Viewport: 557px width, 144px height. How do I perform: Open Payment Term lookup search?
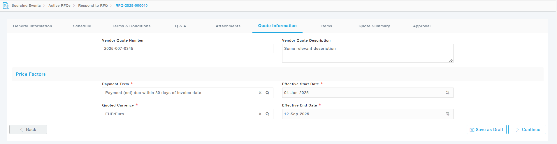point(267,93)
